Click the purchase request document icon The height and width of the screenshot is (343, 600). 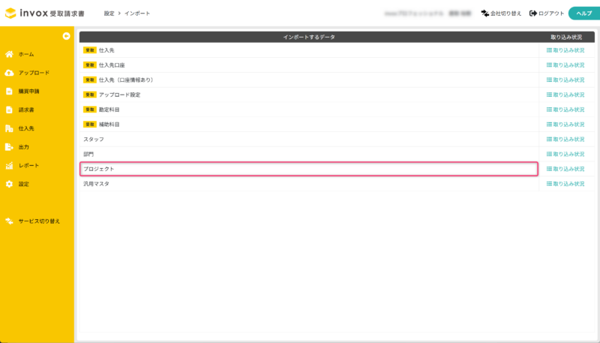tap(9, 91)
